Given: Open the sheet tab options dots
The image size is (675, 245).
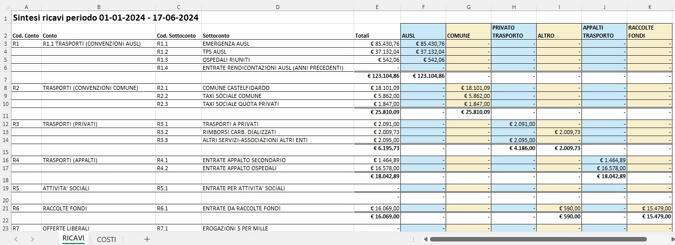Looking at the screenshot, I should (x=413, y=239).
